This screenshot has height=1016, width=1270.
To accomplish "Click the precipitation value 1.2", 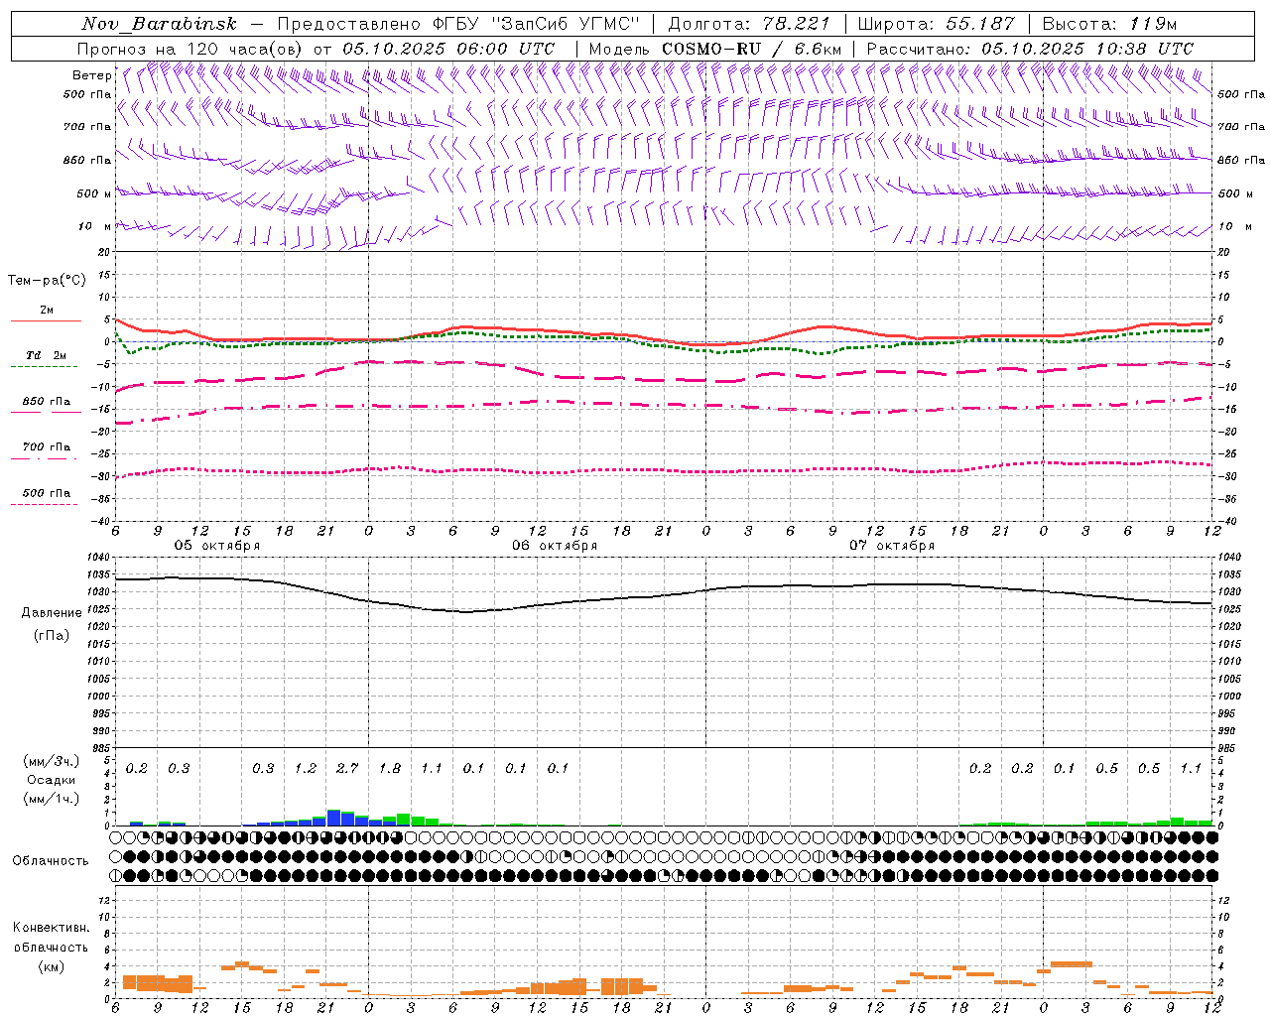I will tap(306, 768).
